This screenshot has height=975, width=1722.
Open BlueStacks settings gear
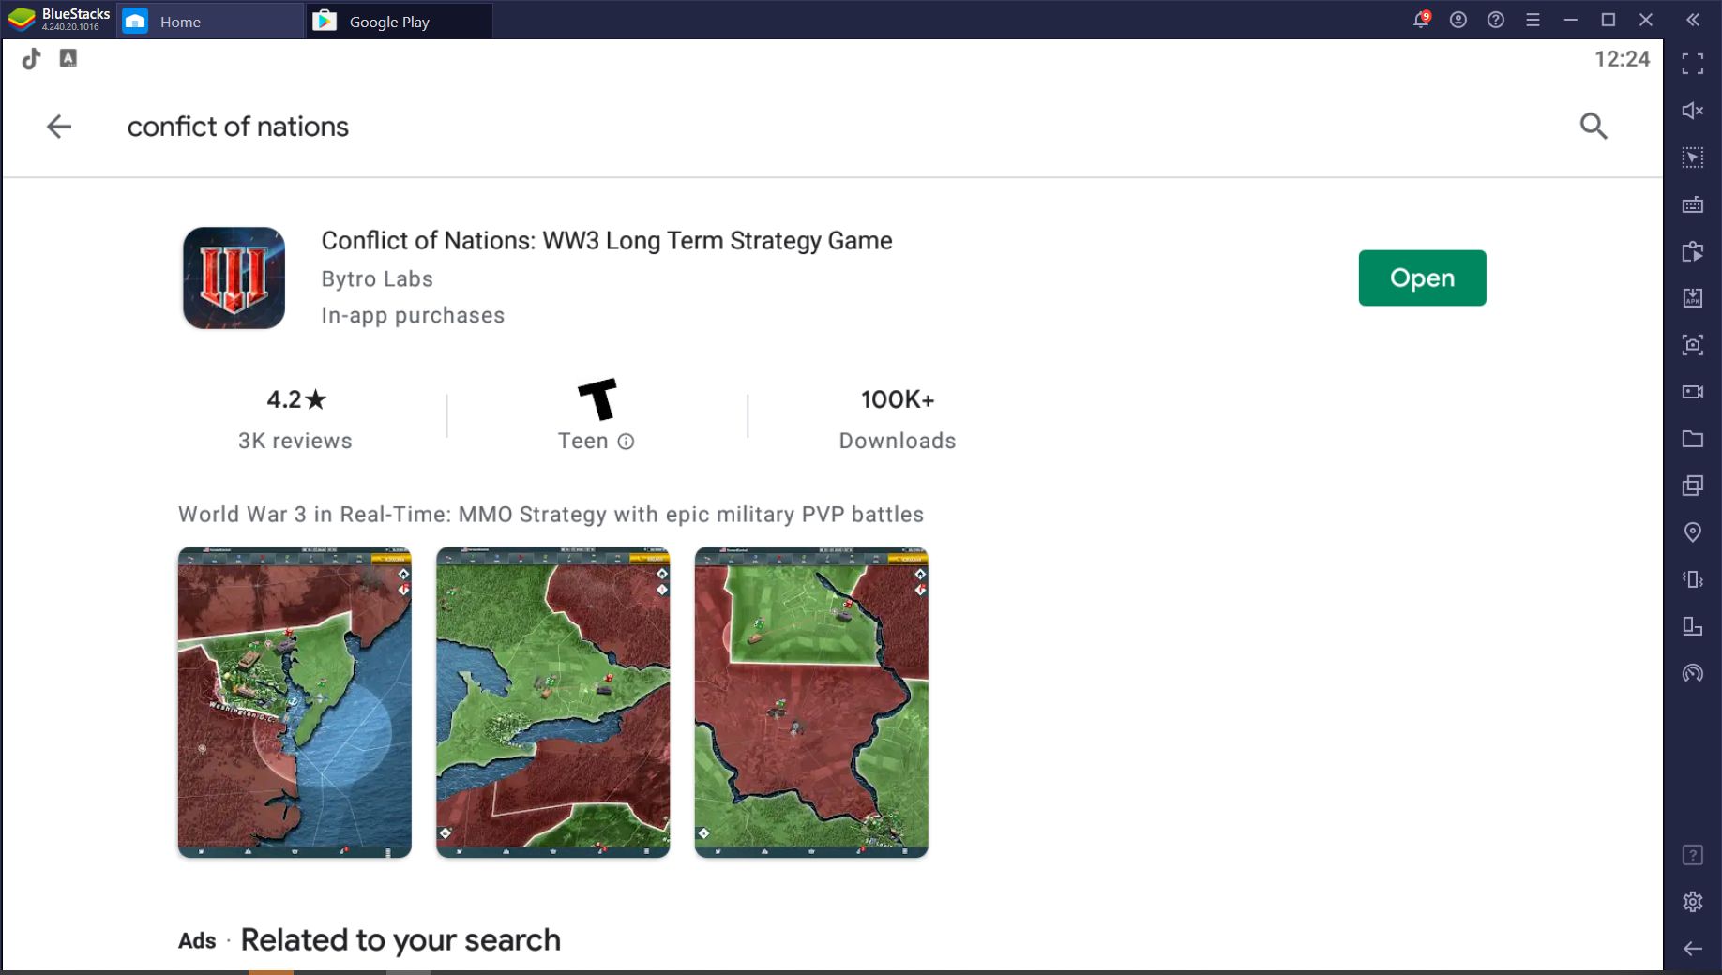[1693, 902]
